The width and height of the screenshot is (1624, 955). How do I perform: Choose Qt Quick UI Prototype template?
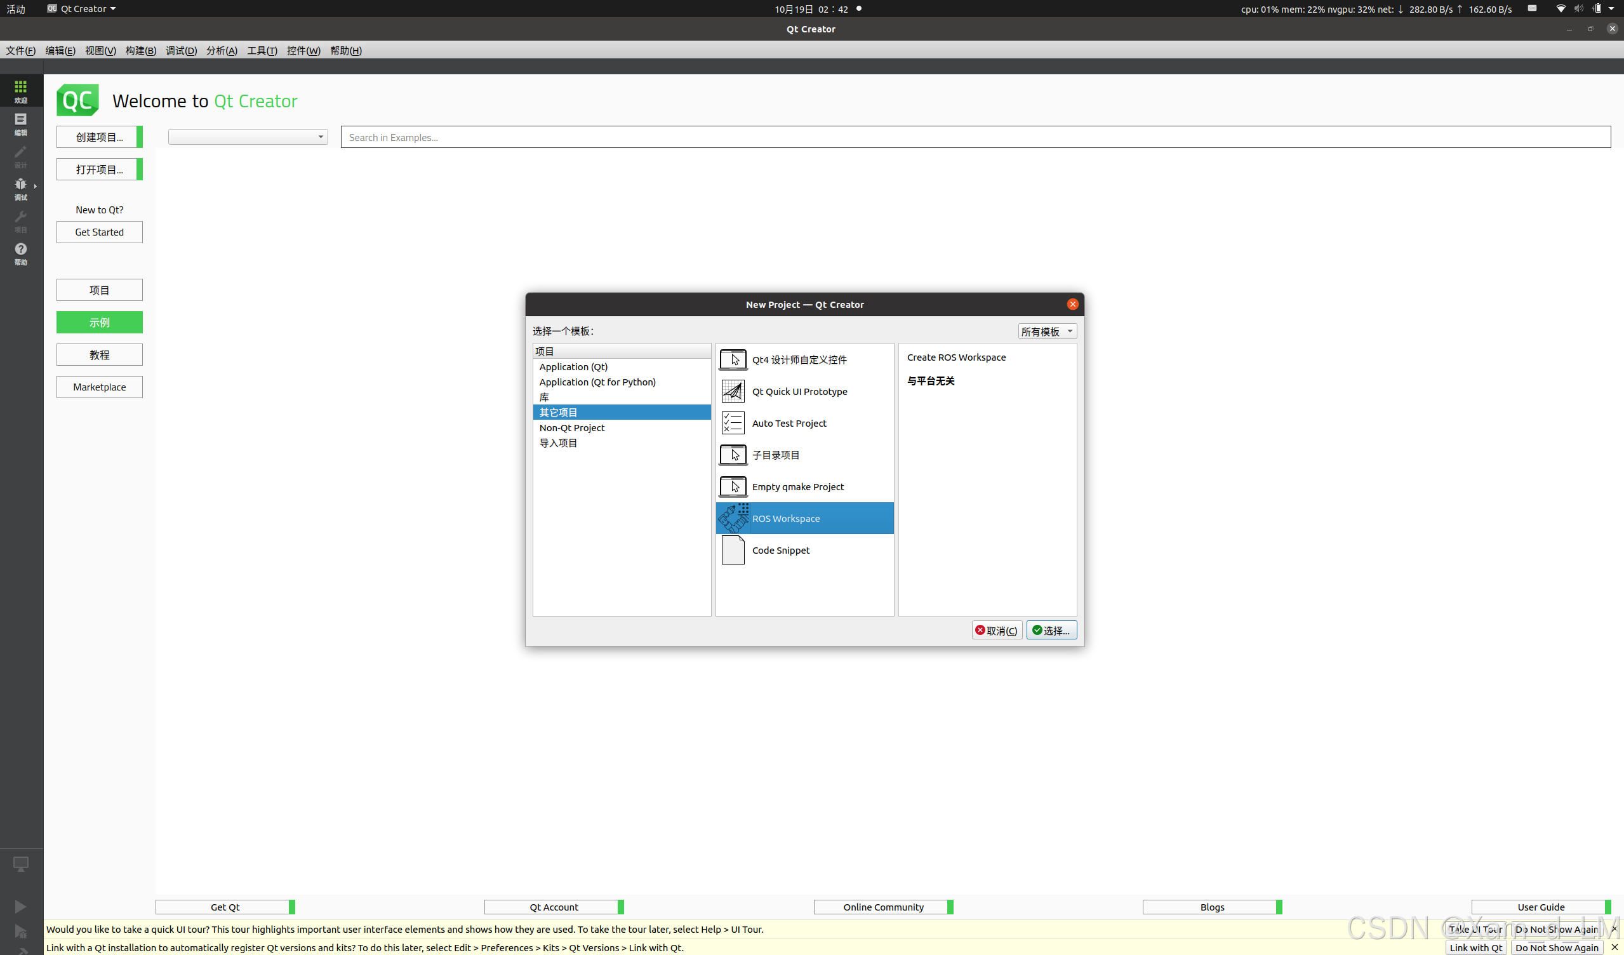coord(799,392)
